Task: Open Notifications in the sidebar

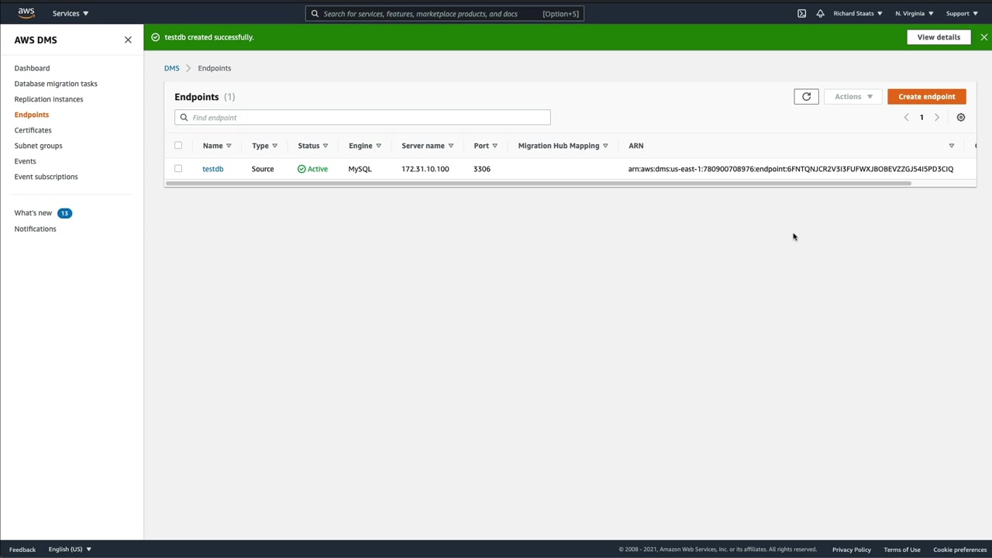Action: click(35, 229)
